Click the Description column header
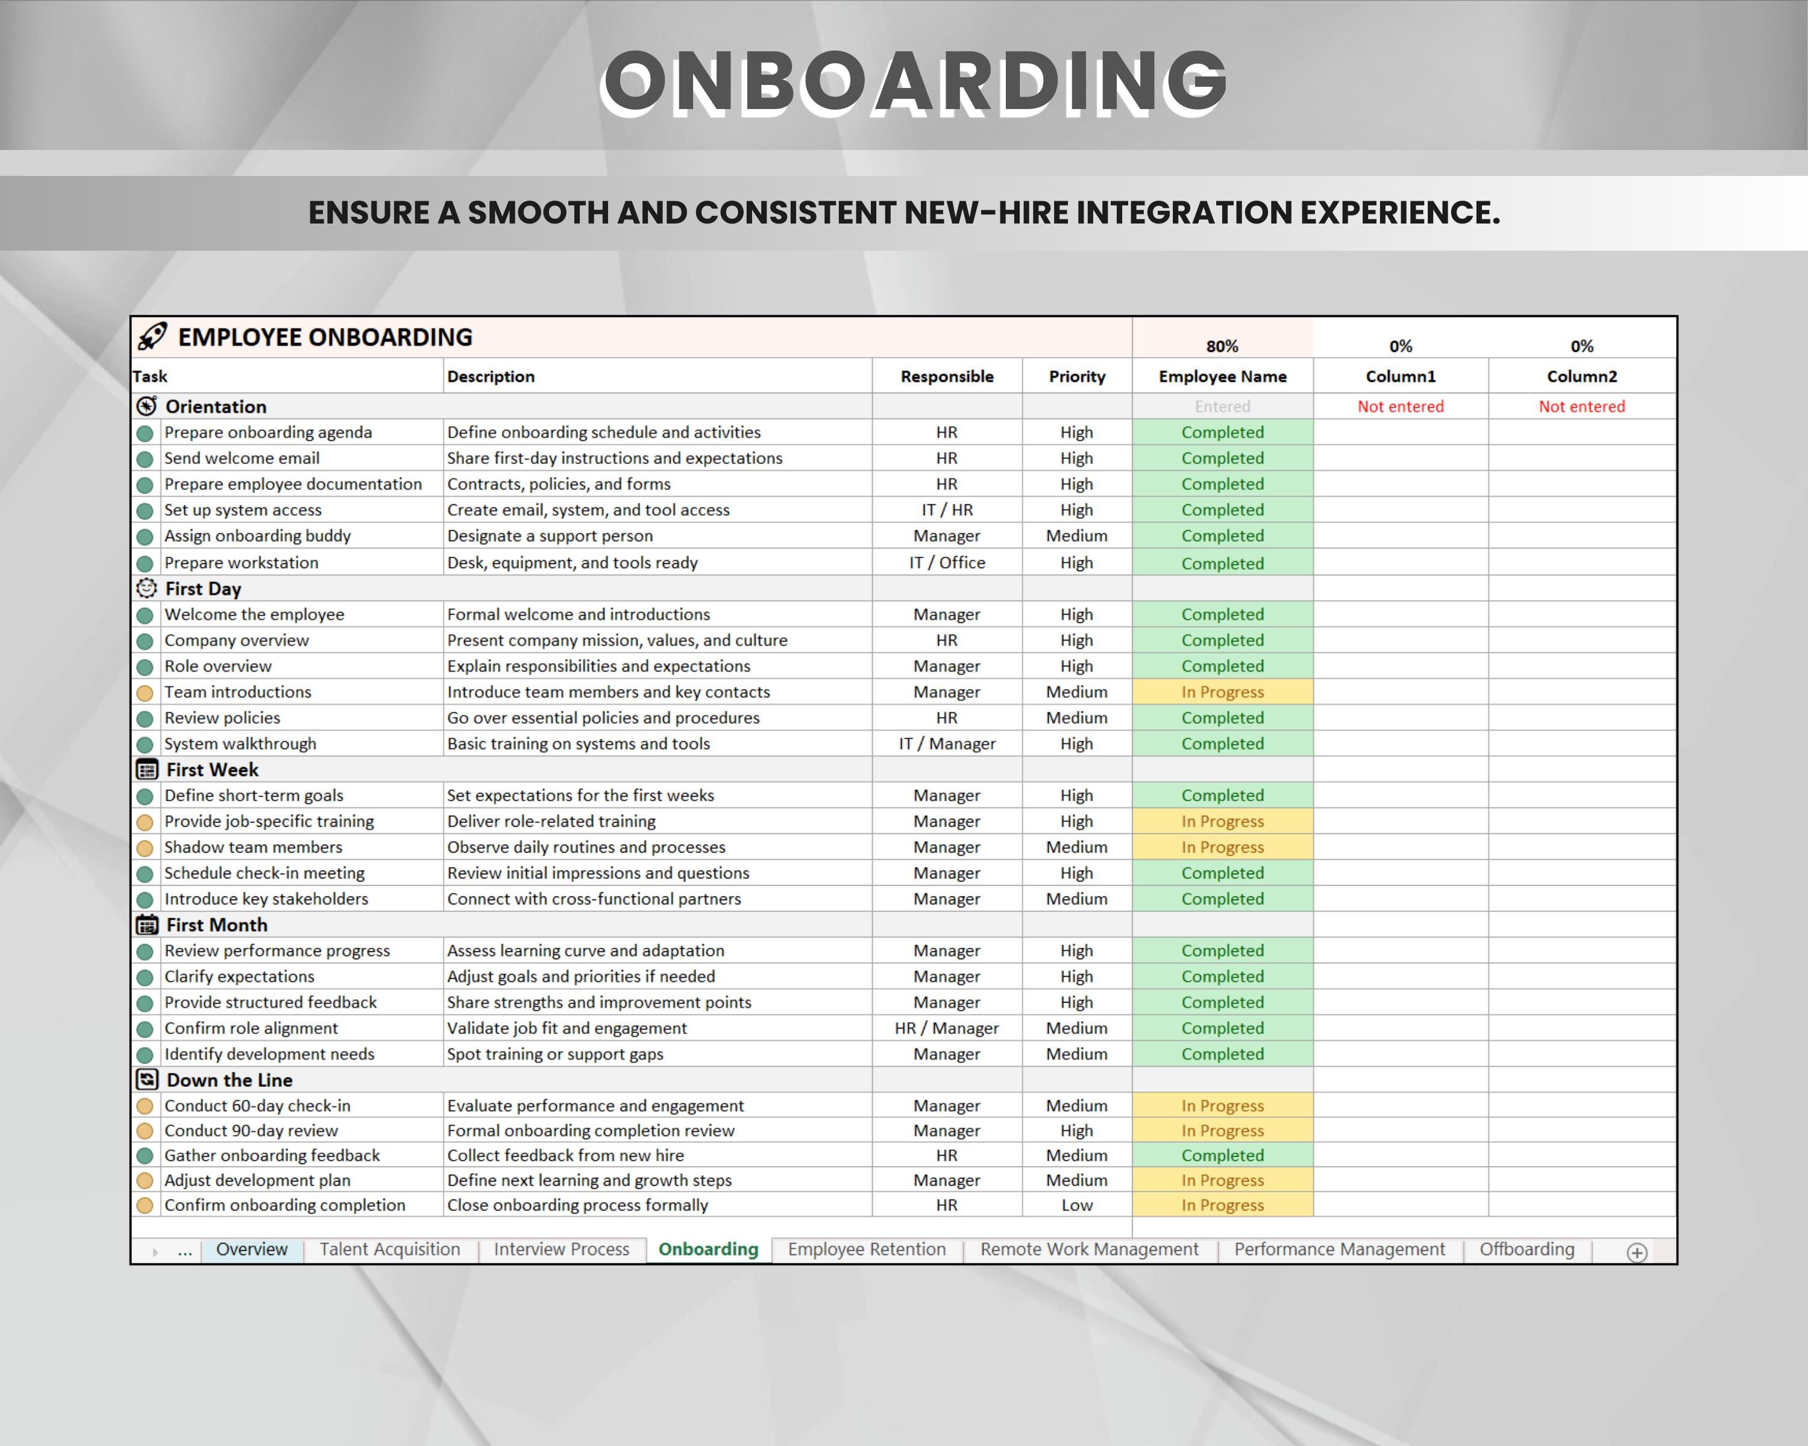The width and height of the screenshot is (1808, 1446). click(658, 377)
